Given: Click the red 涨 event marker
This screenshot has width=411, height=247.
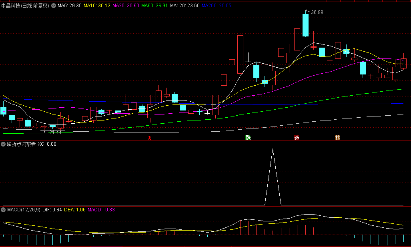Looking at the screenshot, I should pos(297,138).
